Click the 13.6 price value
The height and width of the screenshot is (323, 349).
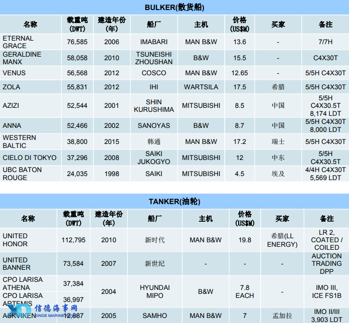tap(240, 42)
